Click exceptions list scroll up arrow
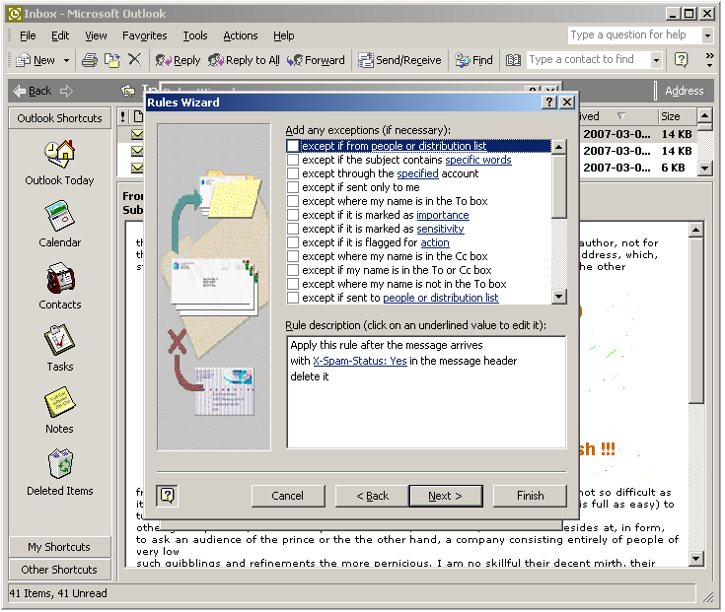725x612 pixels. pos(559,147)
